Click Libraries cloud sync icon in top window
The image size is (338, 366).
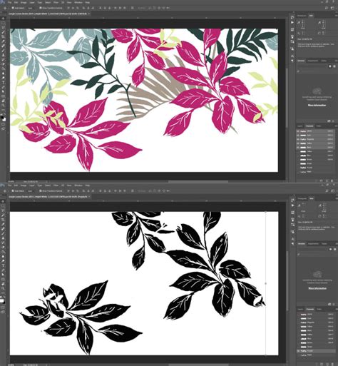(x=329, y=121)
